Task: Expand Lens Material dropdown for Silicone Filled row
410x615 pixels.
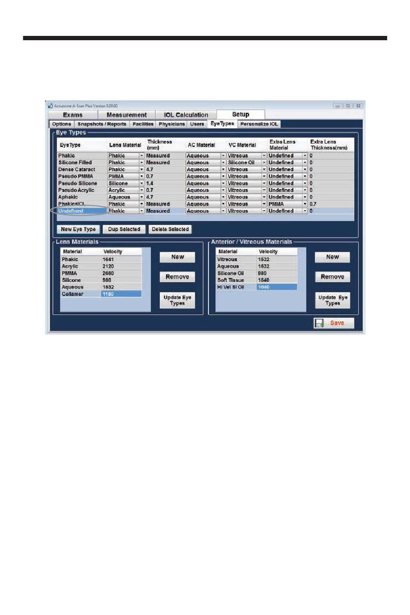Action: (142, 163)
